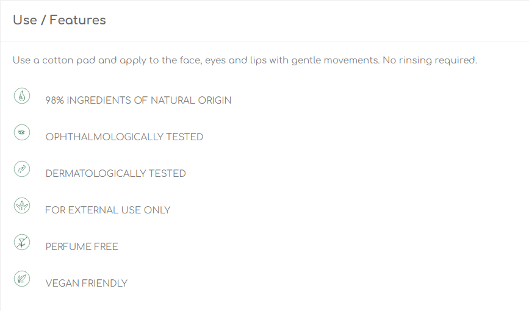Click the 'DERMATOLOGICALLY TESTED' label
This screenshot has width=529, height=311.
tap(115, 173)
